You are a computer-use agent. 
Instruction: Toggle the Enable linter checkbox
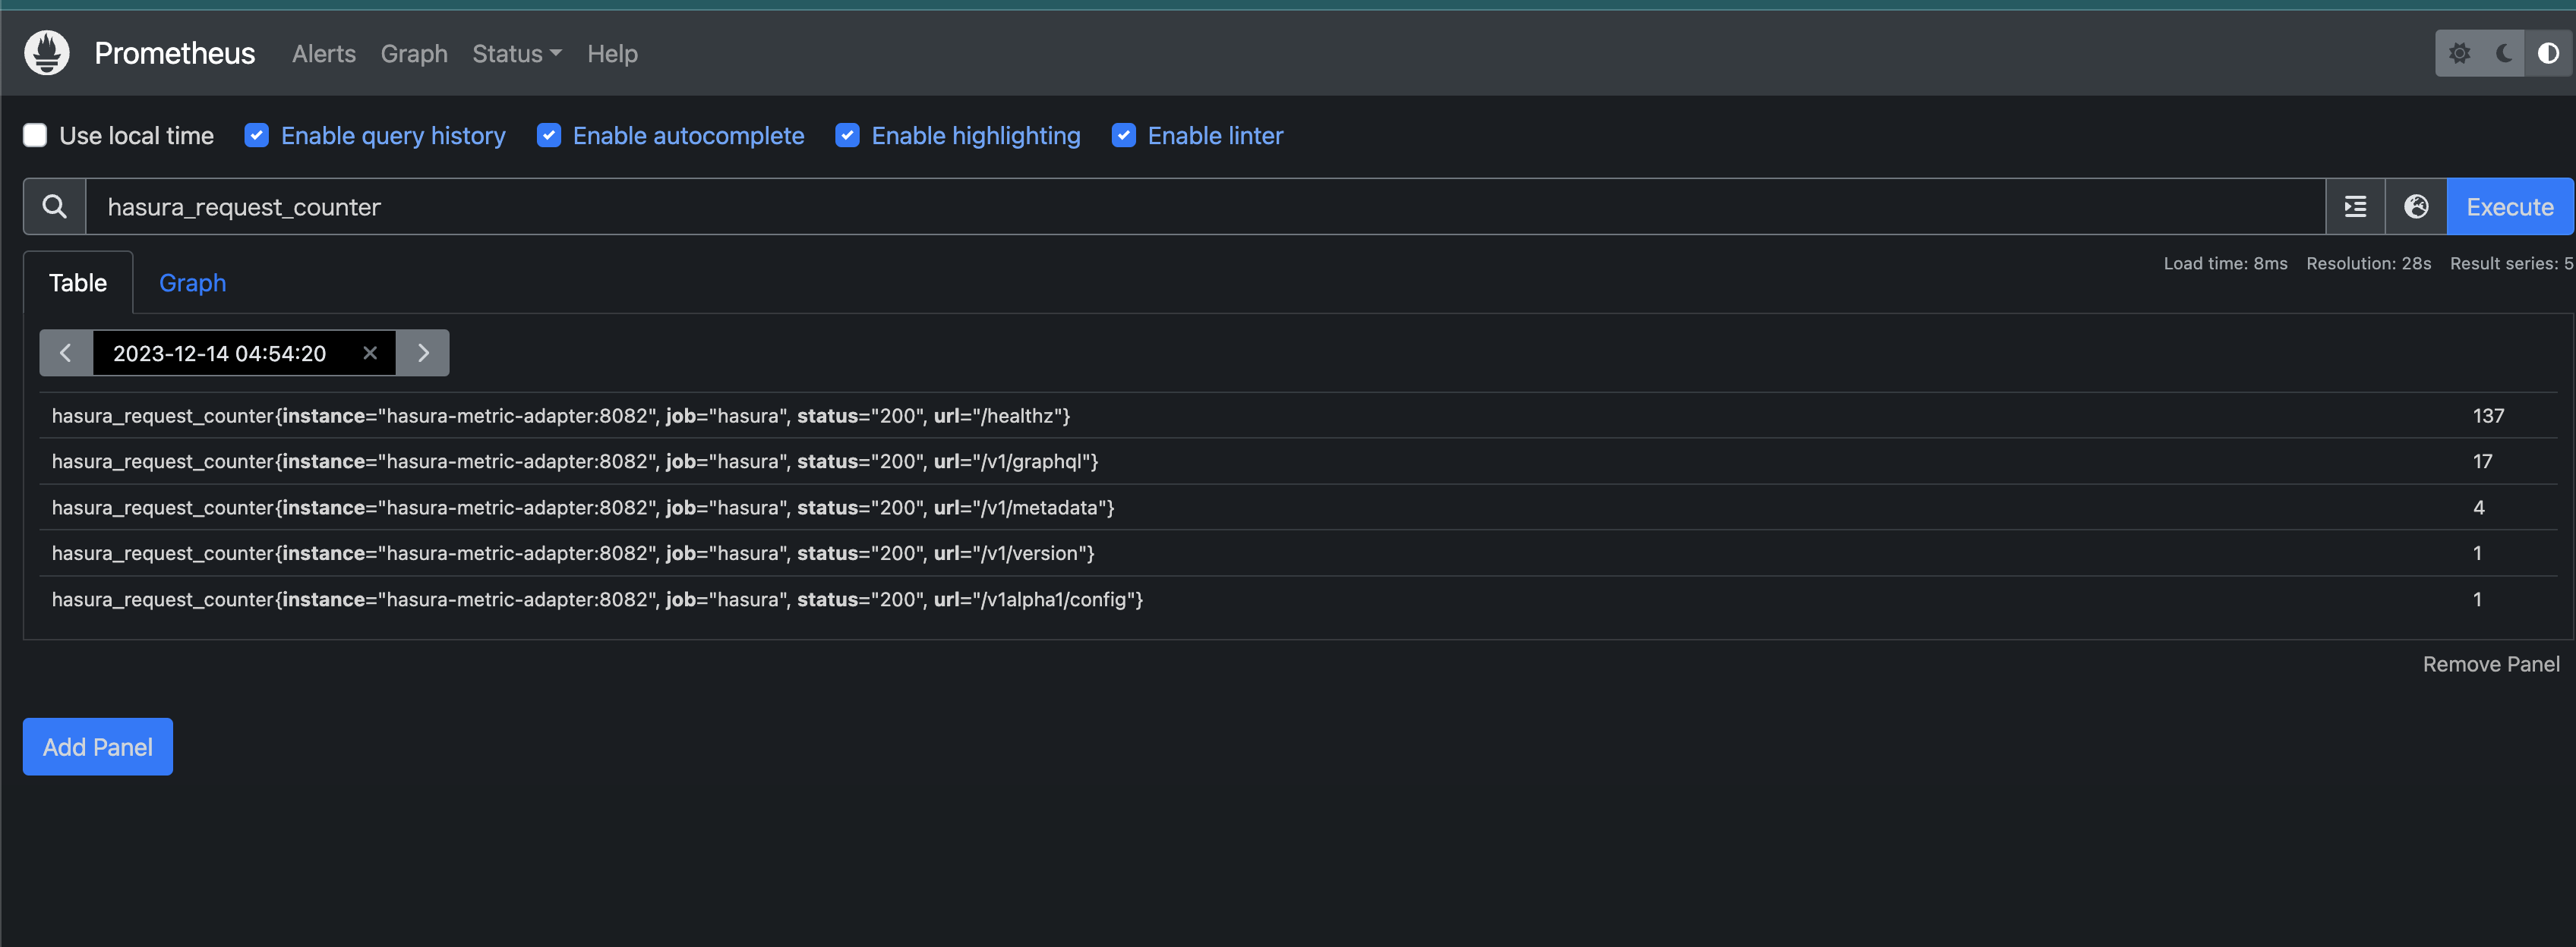point(1123,136)
